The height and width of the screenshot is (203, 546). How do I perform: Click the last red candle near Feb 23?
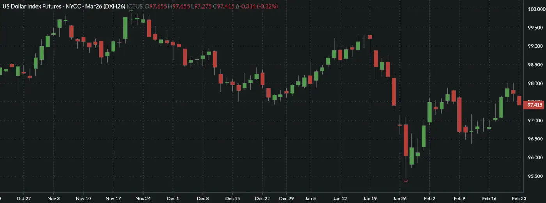(519, 101)
